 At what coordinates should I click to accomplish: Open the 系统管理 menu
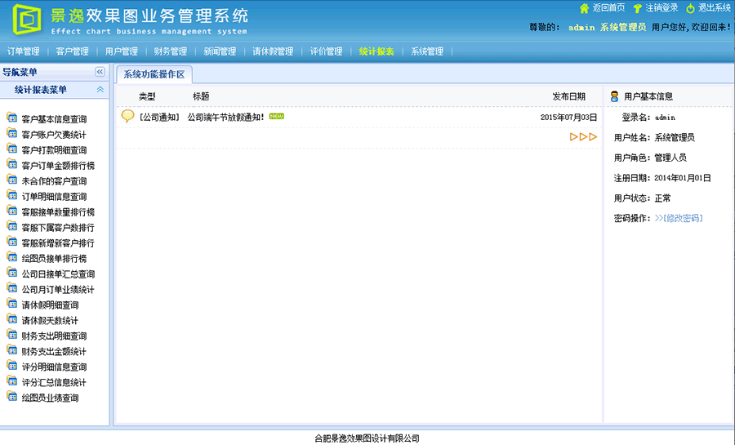pos(427,51)
